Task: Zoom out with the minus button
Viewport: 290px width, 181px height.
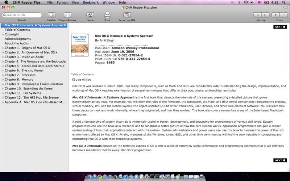Action: [x=283, y=15]
